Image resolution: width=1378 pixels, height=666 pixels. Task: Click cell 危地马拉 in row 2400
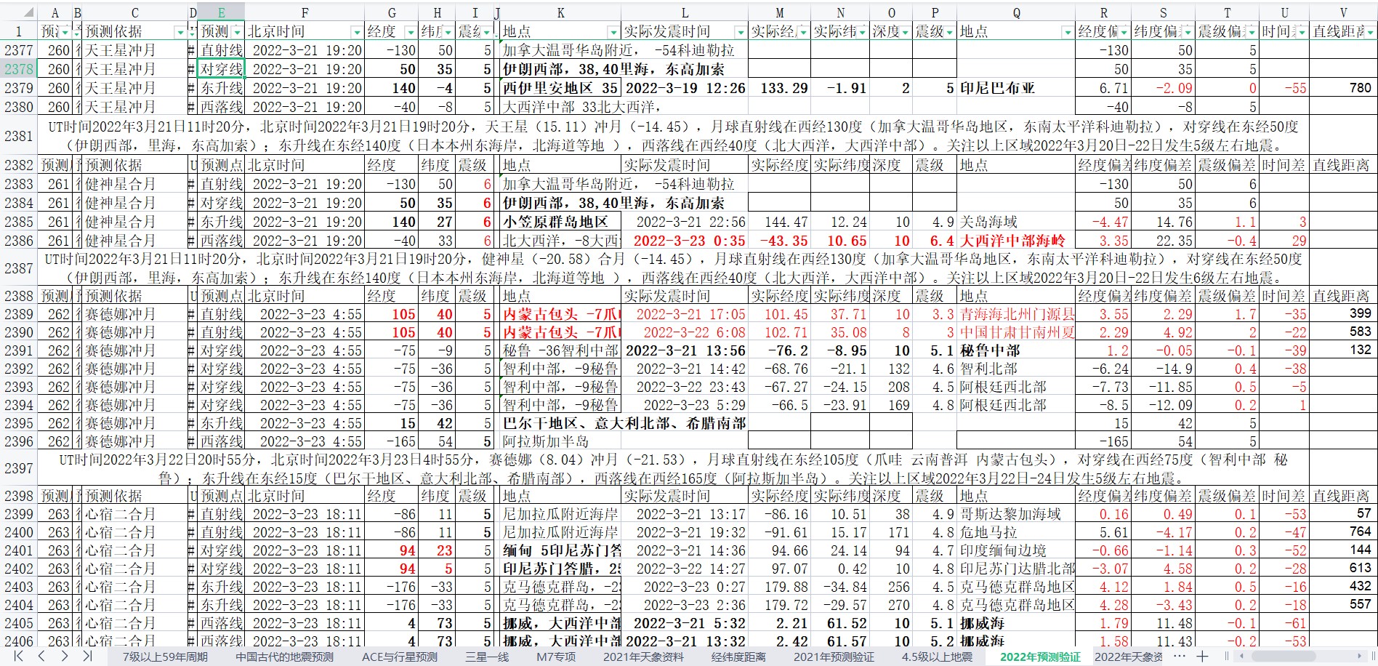click(x=1016, y=532)
